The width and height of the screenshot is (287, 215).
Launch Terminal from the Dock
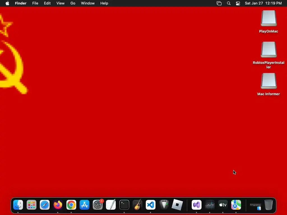[124, 205]
